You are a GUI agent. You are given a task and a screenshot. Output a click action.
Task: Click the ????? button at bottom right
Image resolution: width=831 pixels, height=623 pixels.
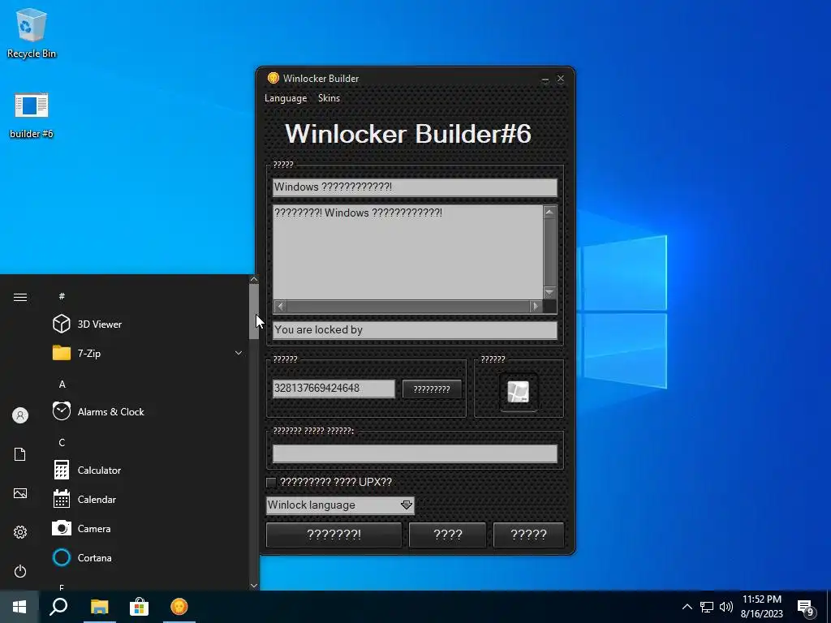click(x=528, y=535)
